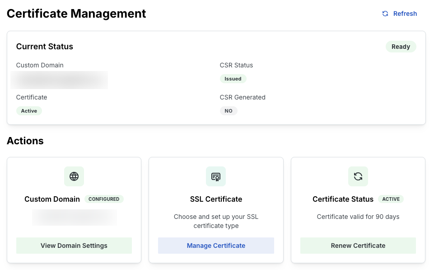
Task: Click the Current Status heading
Action: 45,47
